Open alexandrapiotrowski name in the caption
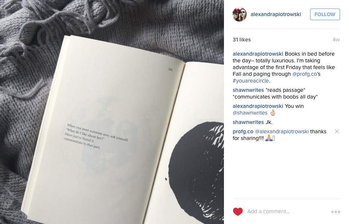Image resolution: width=349 pixels, height=224 pixels. click(x=258, y=54)
